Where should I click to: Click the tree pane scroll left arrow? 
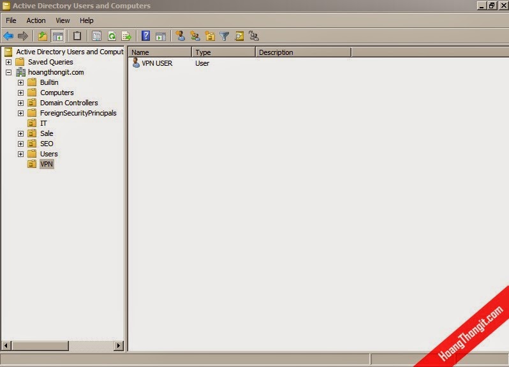(6, 345)
